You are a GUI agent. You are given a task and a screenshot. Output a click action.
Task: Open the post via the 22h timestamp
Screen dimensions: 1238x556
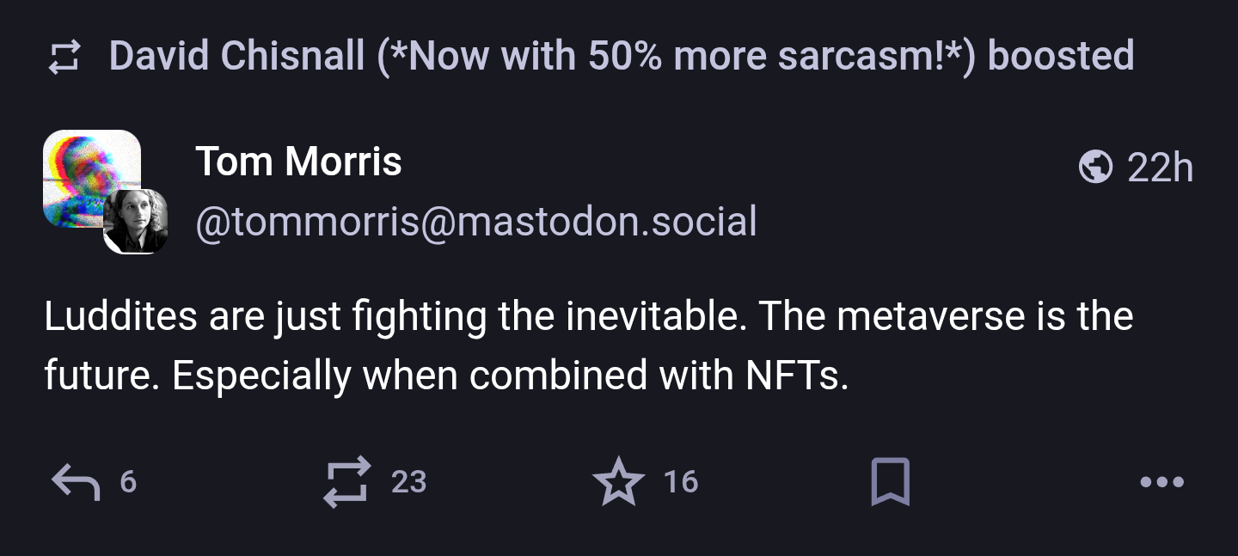tap(1160, 167)
